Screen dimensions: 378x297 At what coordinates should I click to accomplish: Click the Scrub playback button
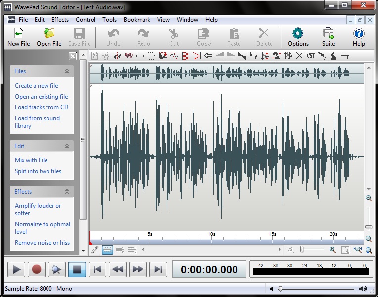pyautogui.click(x=57, y=269)
